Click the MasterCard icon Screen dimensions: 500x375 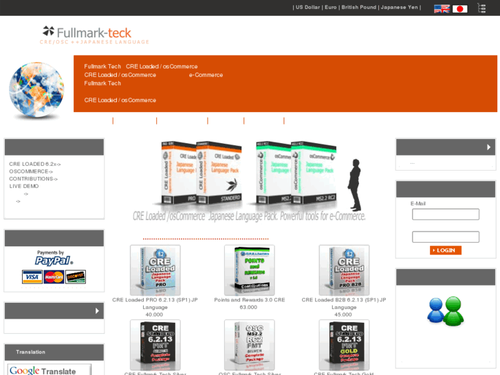[54, 277]
